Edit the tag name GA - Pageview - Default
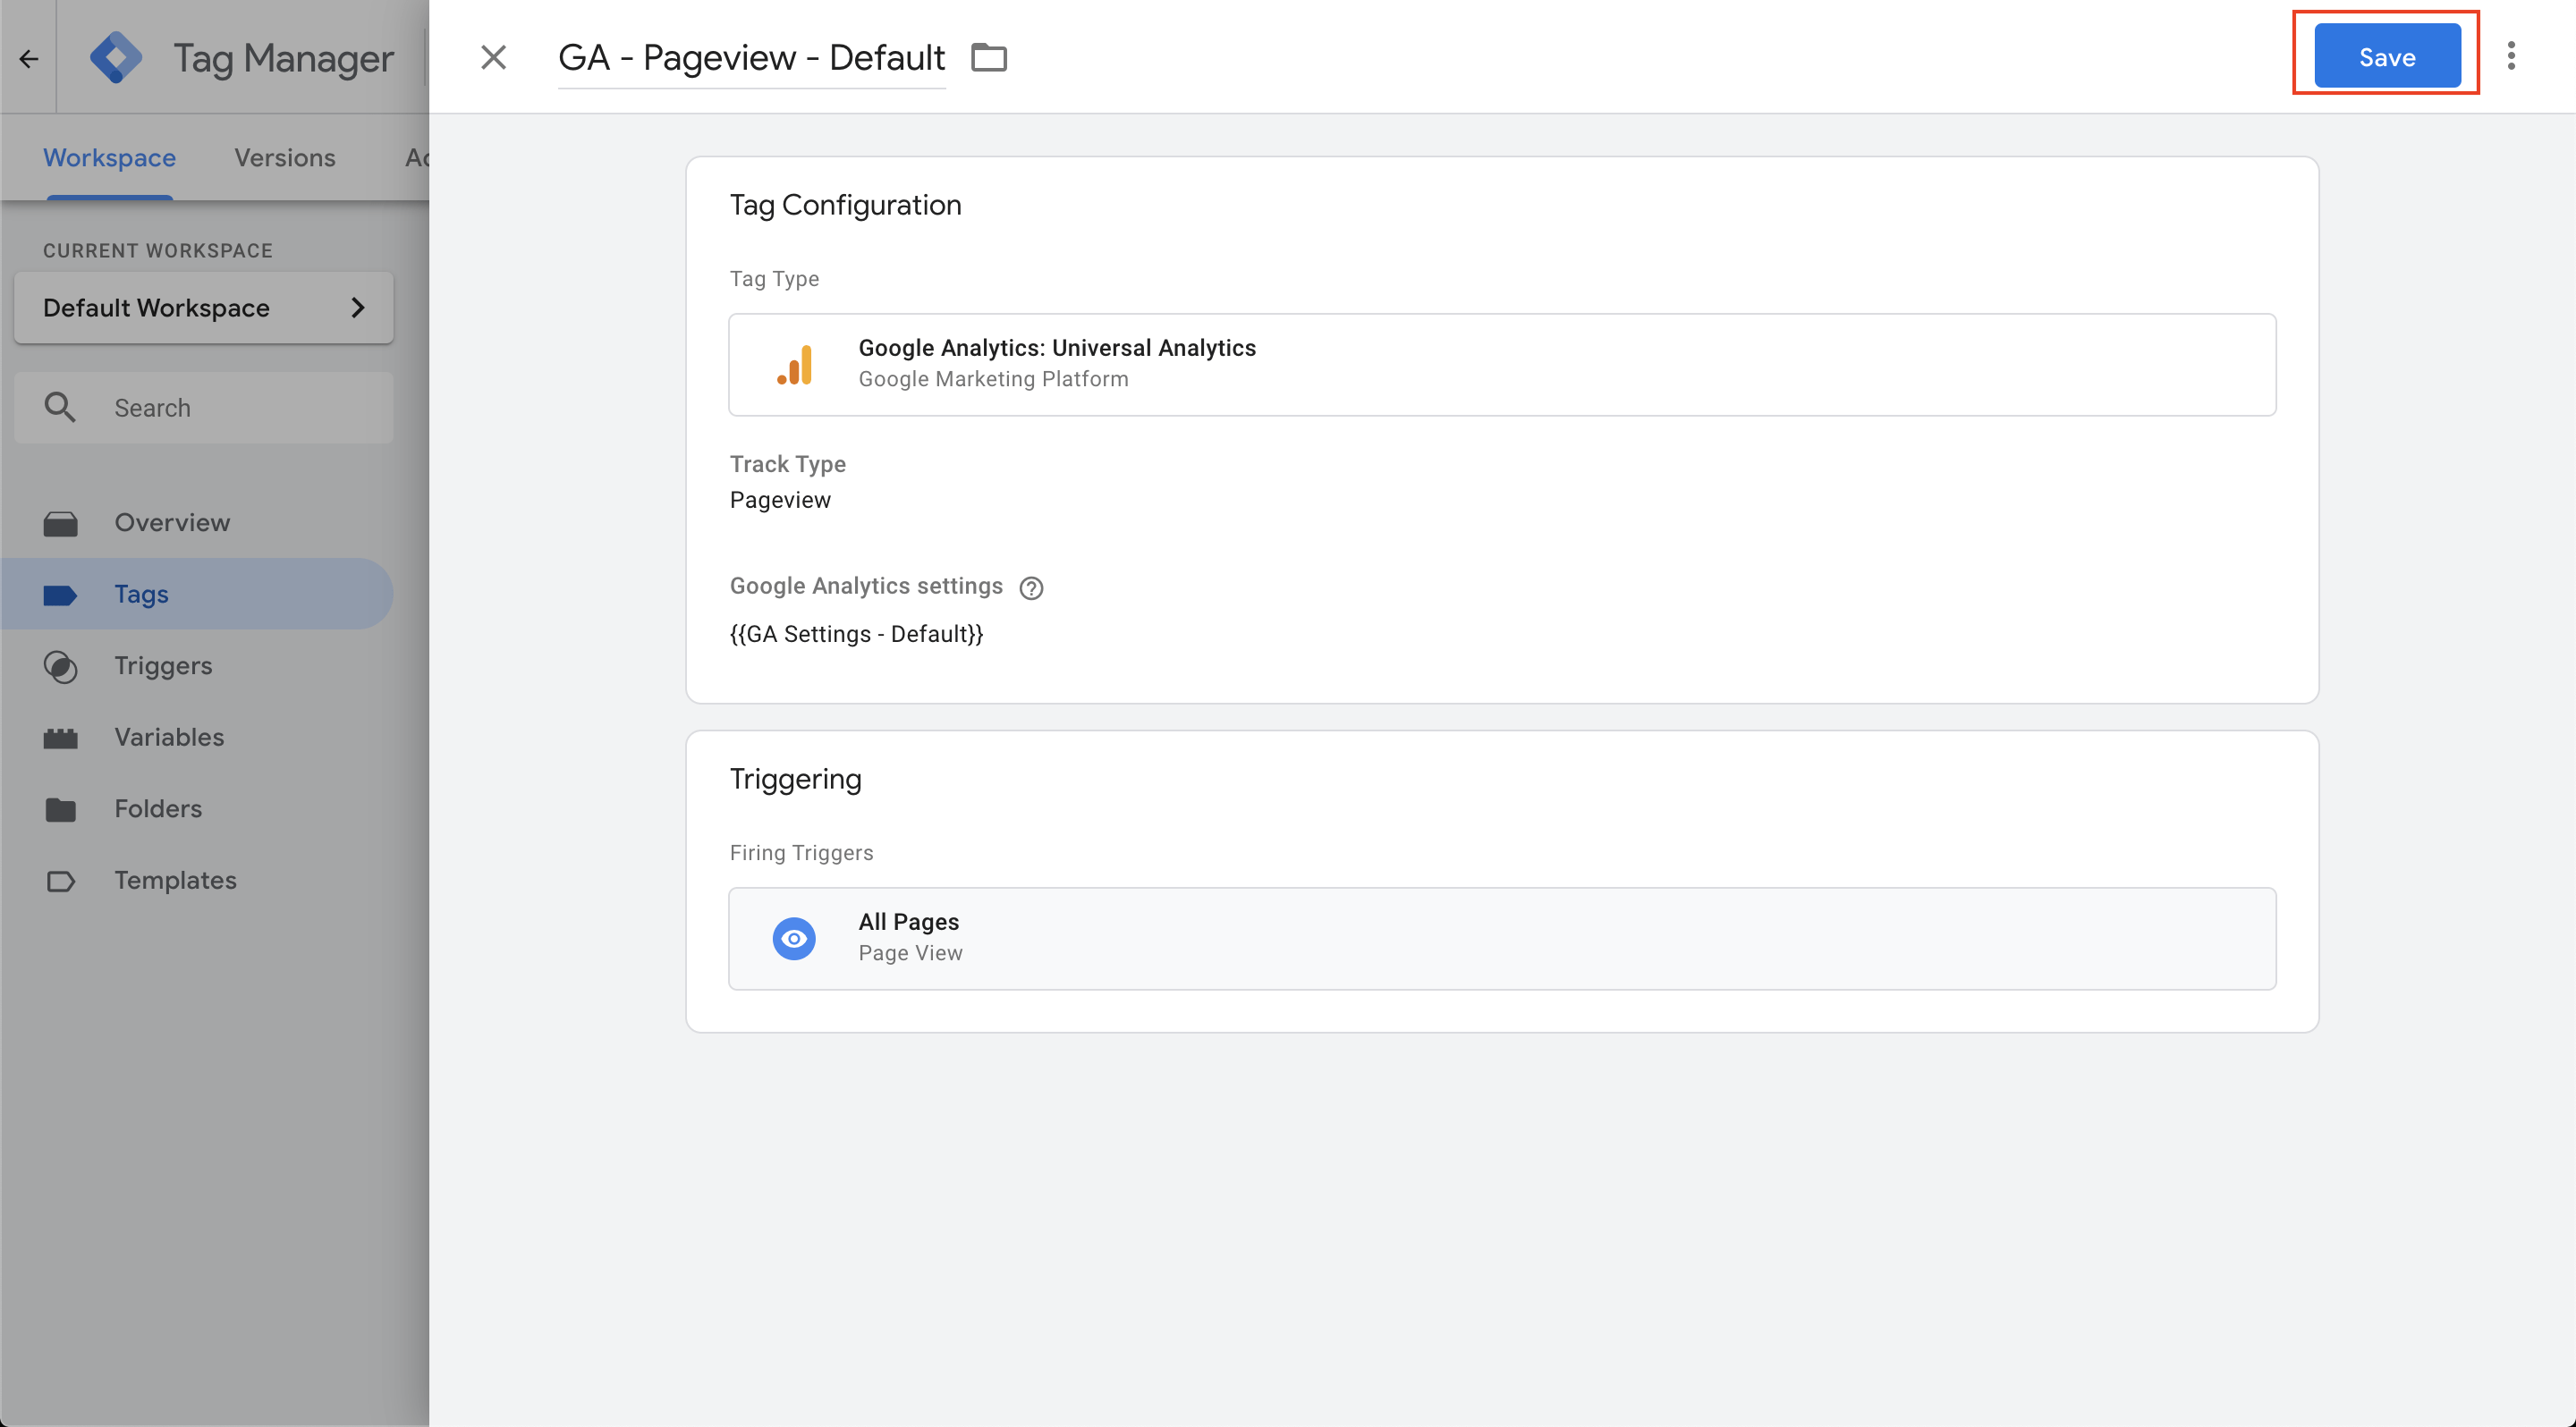2576x1427 pixels. 750,58
